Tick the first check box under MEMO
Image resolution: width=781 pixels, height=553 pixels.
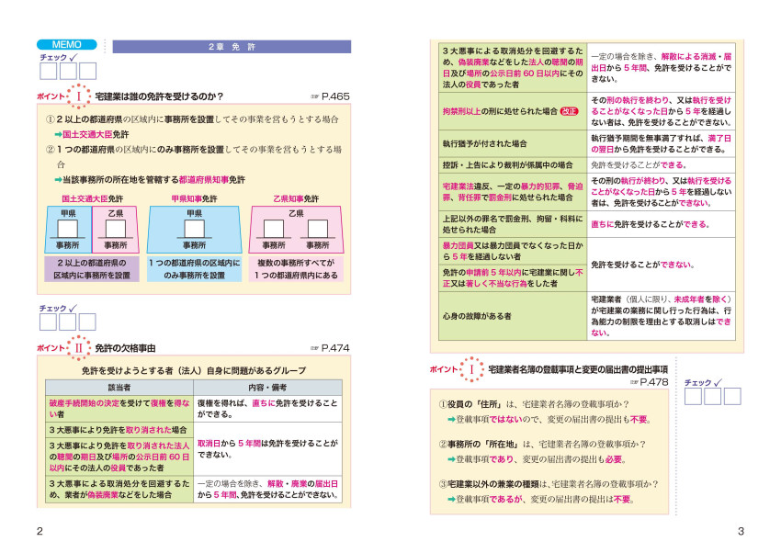[x=48, y=70]
